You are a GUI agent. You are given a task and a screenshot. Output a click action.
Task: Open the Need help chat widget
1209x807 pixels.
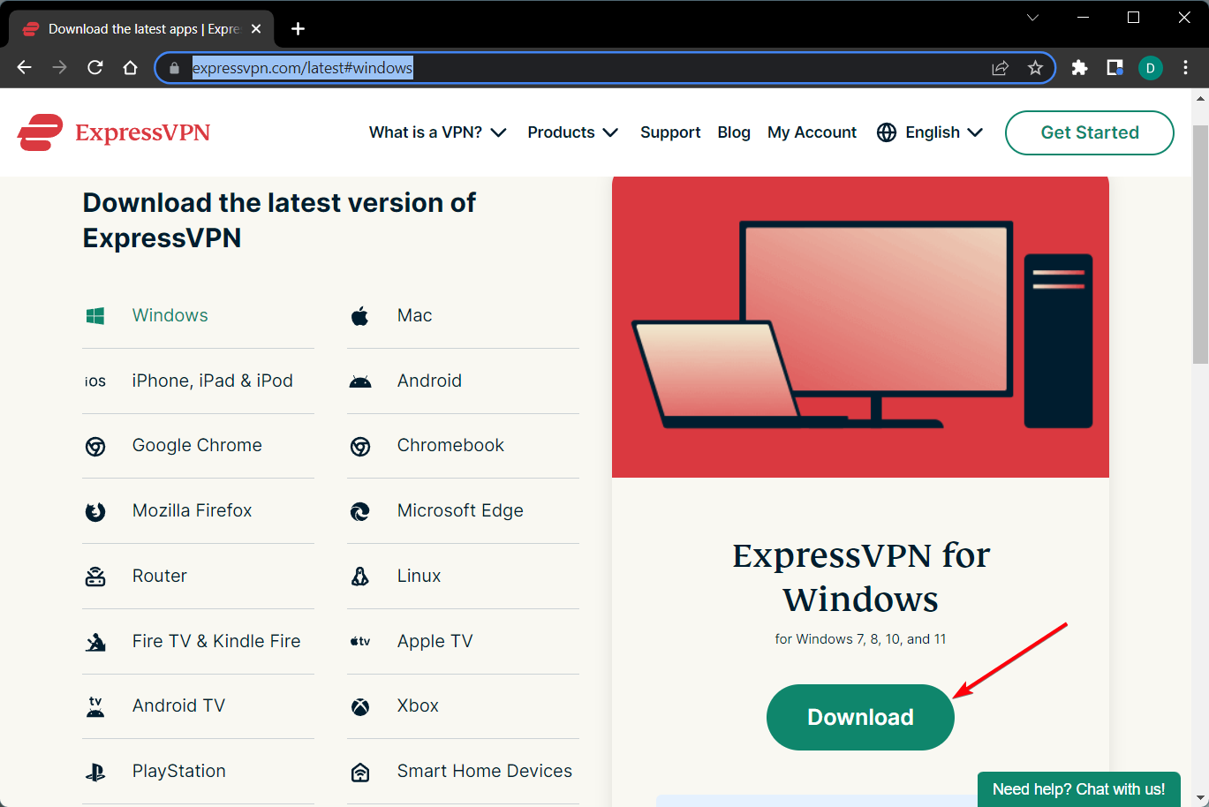(1078, 788)
